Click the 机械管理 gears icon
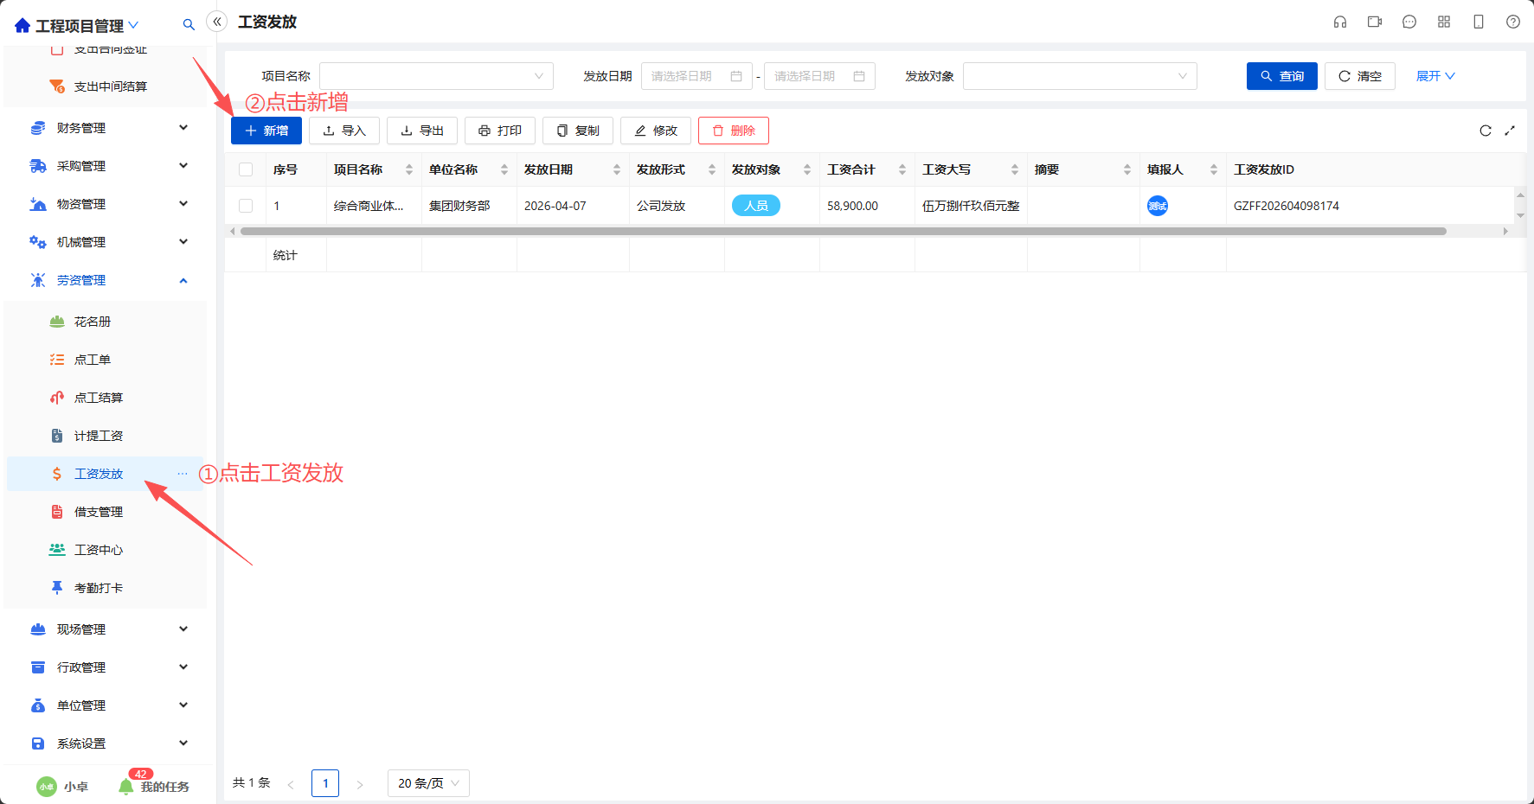 [x=38, y=242]
